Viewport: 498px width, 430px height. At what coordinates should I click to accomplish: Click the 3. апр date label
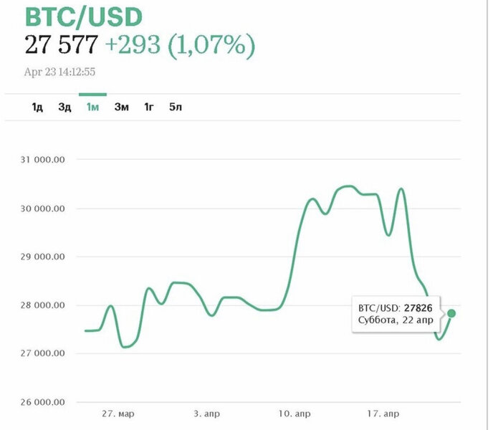coord(209,414)
